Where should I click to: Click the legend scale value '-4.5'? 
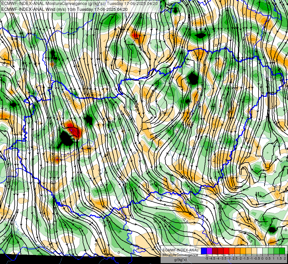coord(212,258)
